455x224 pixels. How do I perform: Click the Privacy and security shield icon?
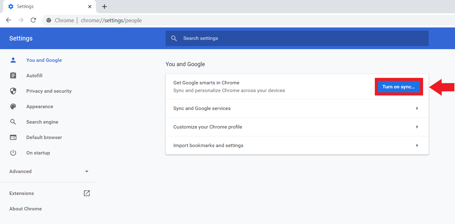click(x=13, y=91)
